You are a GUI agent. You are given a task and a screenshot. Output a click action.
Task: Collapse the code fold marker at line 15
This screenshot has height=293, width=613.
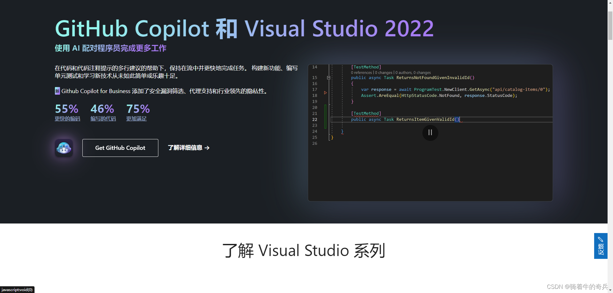coord(328,78)
